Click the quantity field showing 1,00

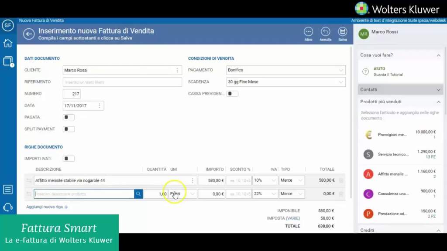[156, 194]
